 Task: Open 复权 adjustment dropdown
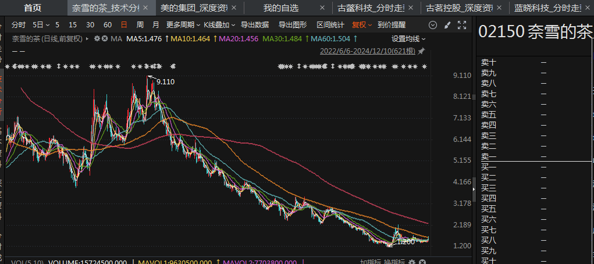click(362, 25)
